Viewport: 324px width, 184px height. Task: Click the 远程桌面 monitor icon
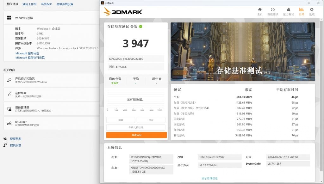pos(9,94)
